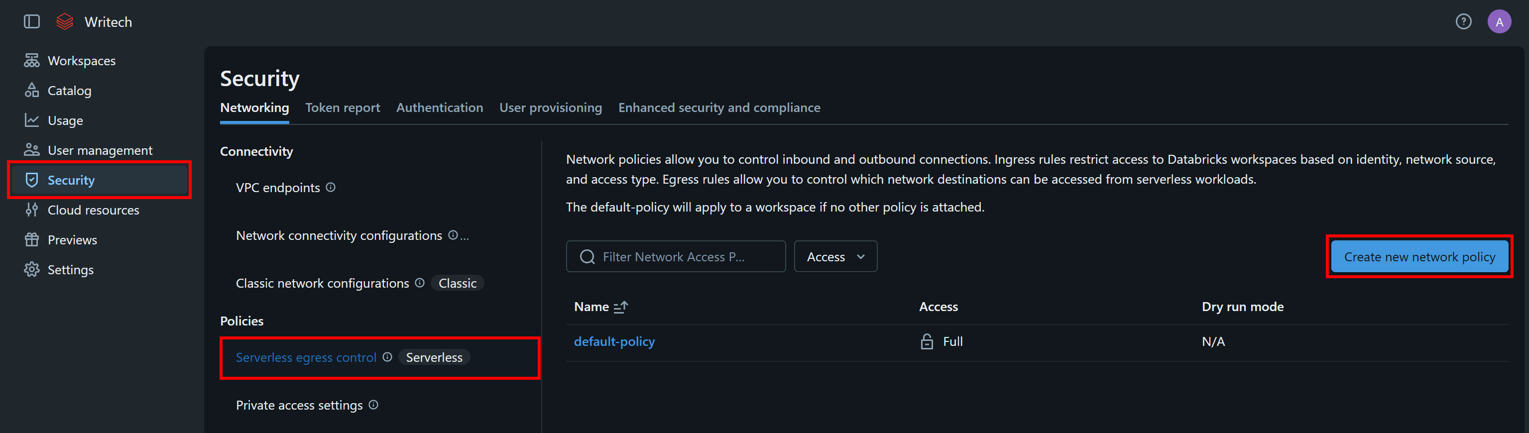Image resolution: width=1529 pixels, height=433 pixels.
Task: Click info icon beside Network connectivity configurations
Action: tap(453, 235)
